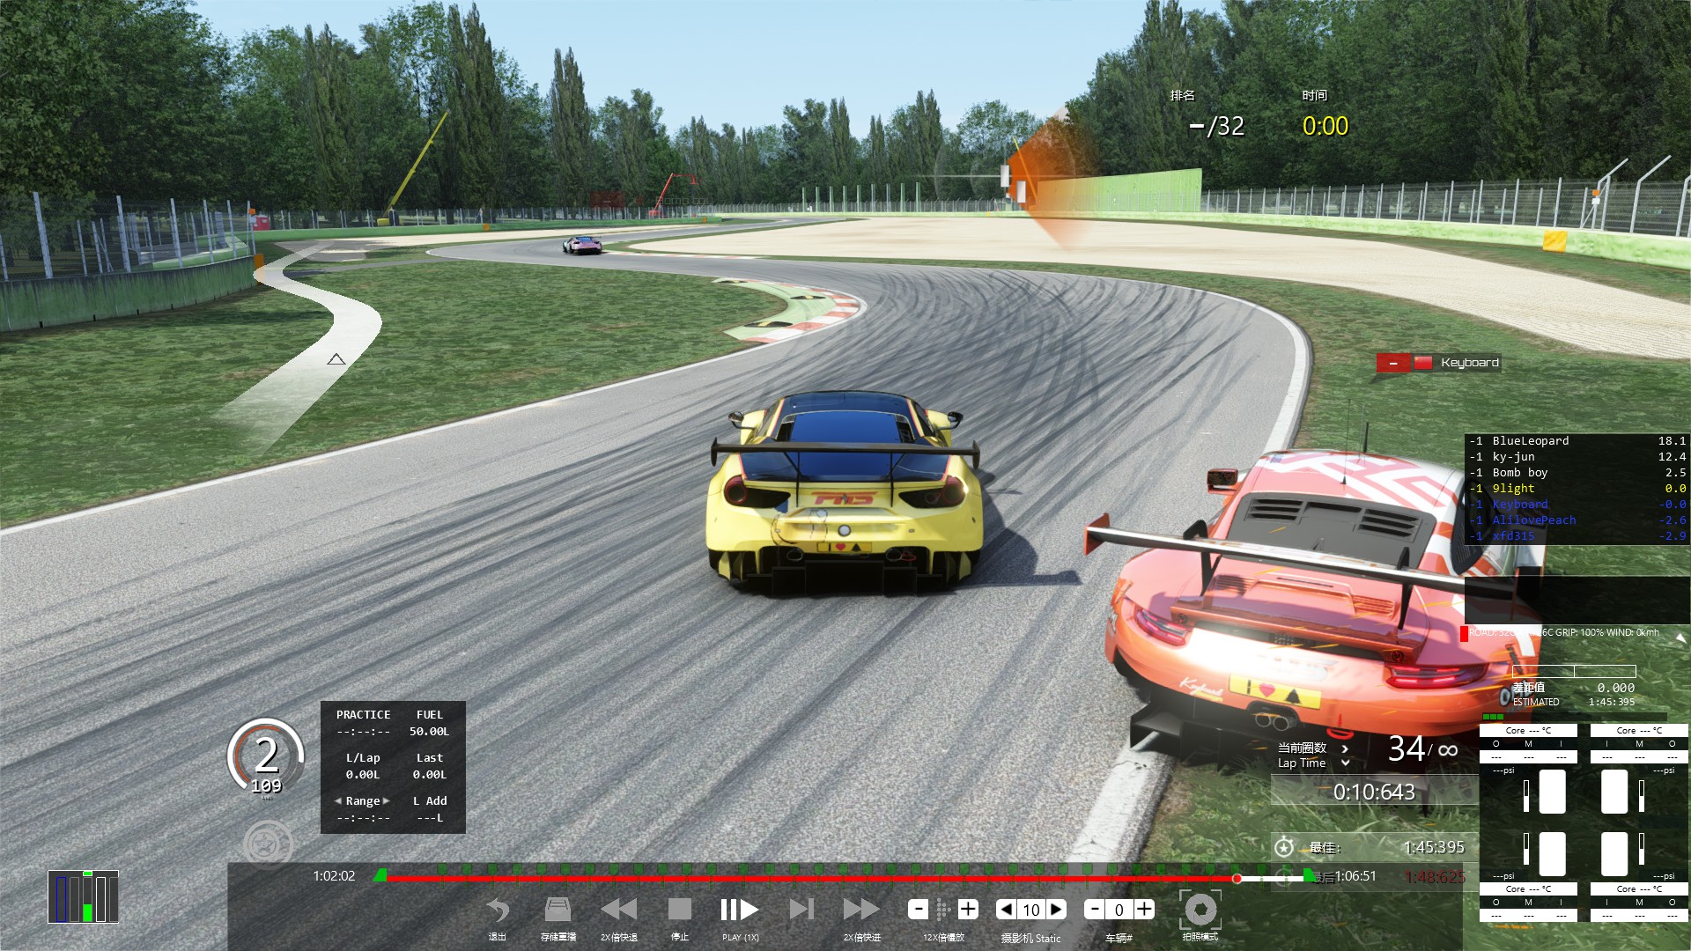Image resolution: width=1691 pixels, height=951 pixels.
Task: Click the ranking -/32 display
Action: coord(1217,126)
